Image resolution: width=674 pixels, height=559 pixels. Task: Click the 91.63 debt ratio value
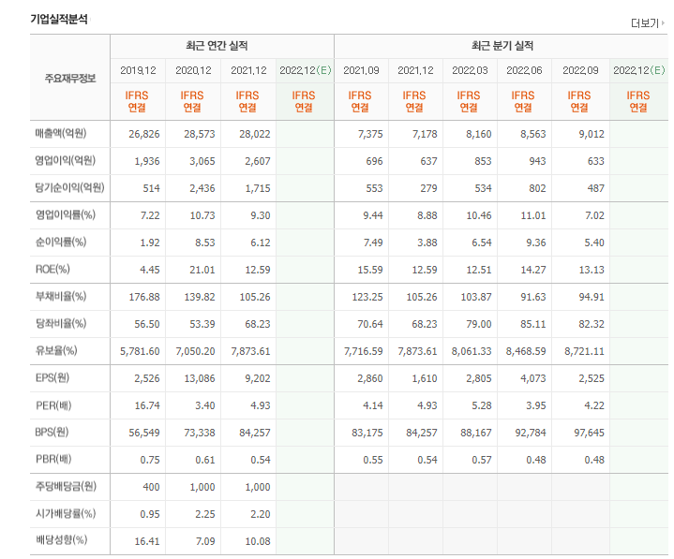click(533, 297)
